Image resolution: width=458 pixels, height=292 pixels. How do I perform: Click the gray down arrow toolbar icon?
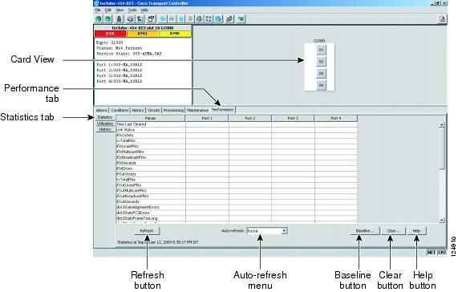(190, 19)
